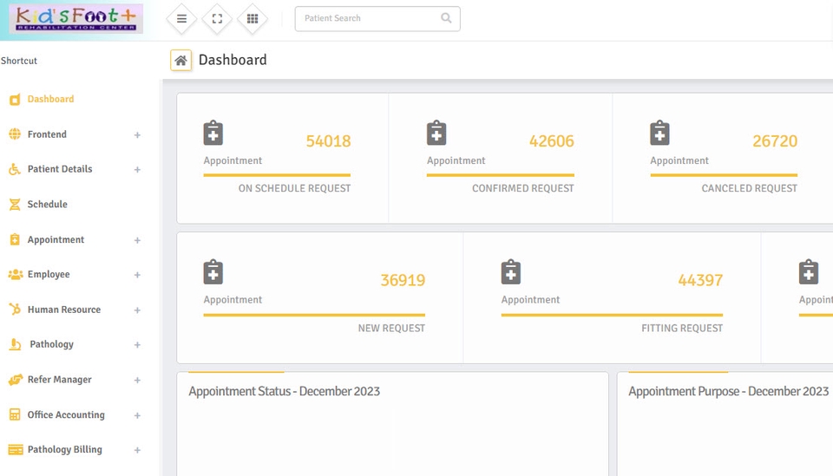Click the Confirmed Request clipboard icon

coord(436,133)
